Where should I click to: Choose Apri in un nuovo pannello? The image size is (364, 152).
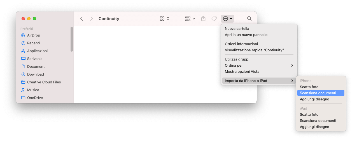(259, 35)
